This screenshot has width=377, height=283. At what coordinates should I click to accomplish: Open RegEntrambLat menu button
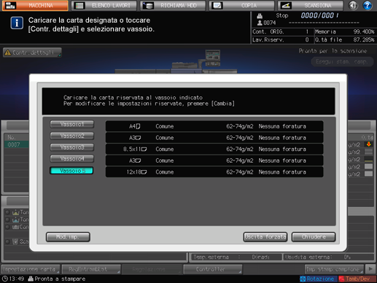pos(91,269)
